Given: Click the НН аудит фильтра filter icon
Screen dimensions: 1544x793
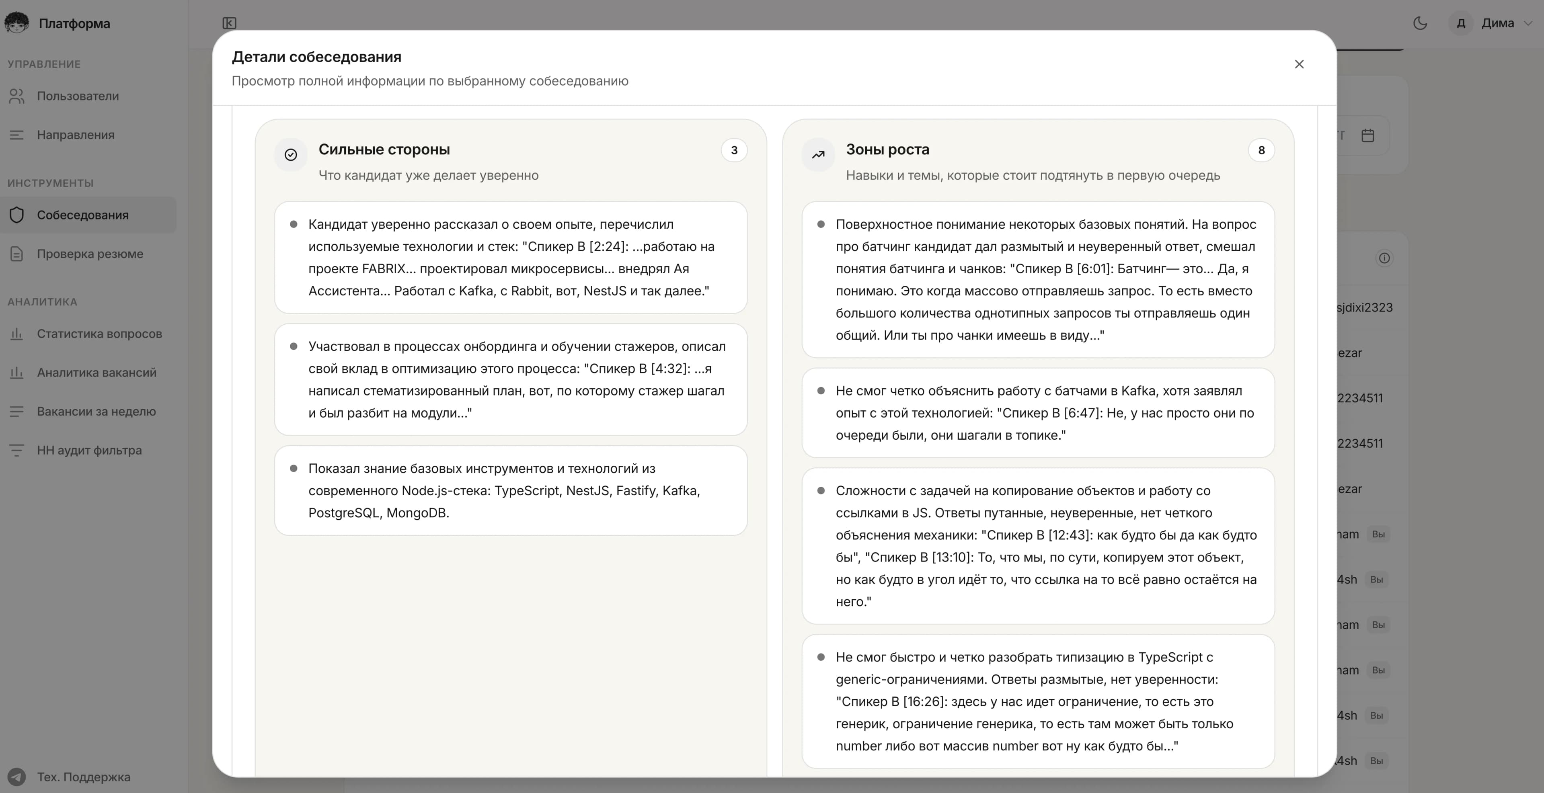Looking at the screenshot, I should pos(17,450).
